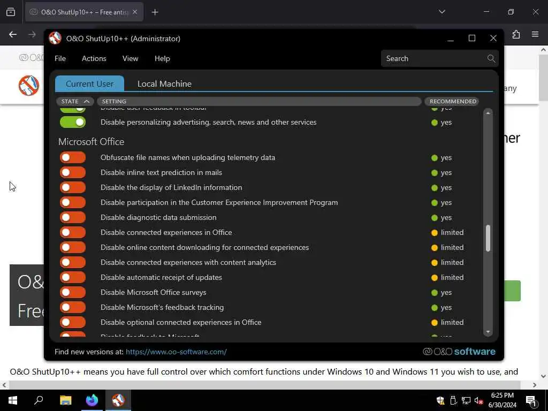548x411 pixels.
Task: Toggle Disable automatic receipt of updates
Action: (x=73, y=278)
